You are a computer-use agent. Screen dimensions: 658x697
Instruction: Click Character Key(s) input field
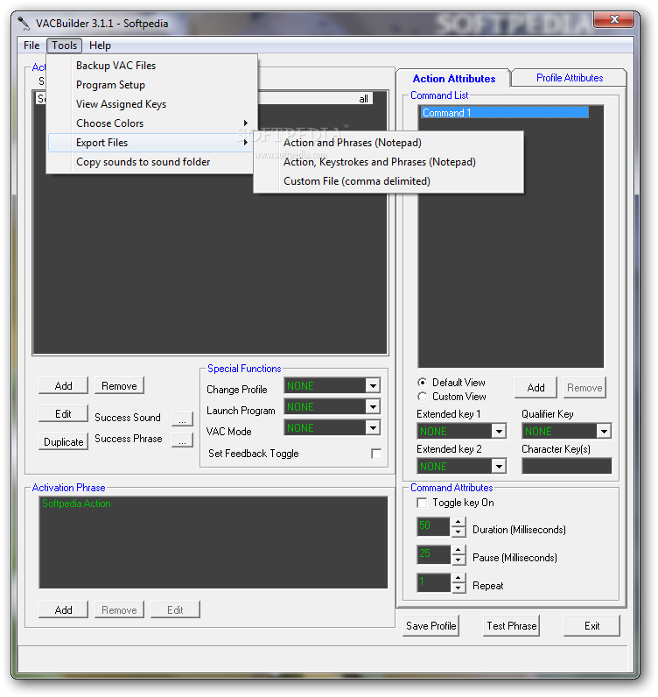(x=566, y=467)
